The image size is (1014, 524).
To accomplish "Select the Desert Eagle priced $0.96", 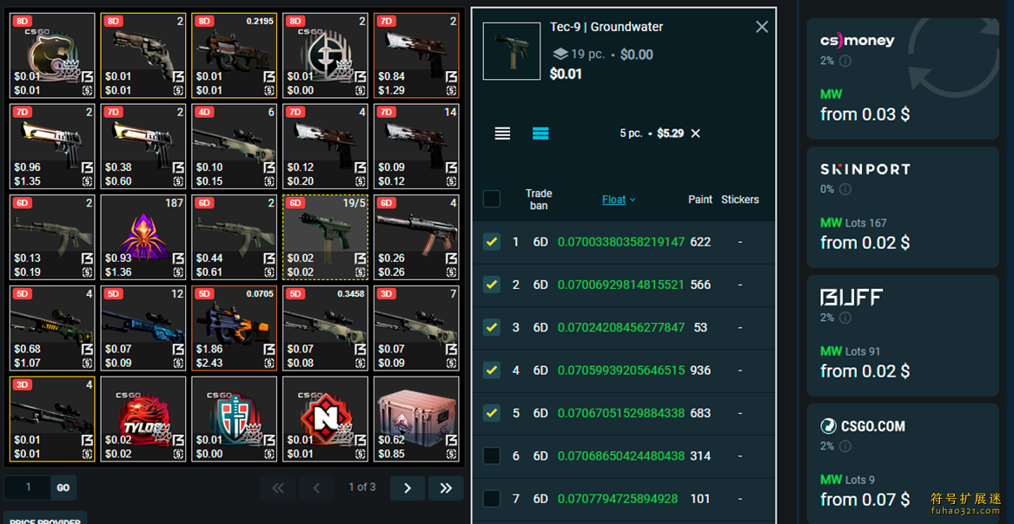I will pos(52,147).
